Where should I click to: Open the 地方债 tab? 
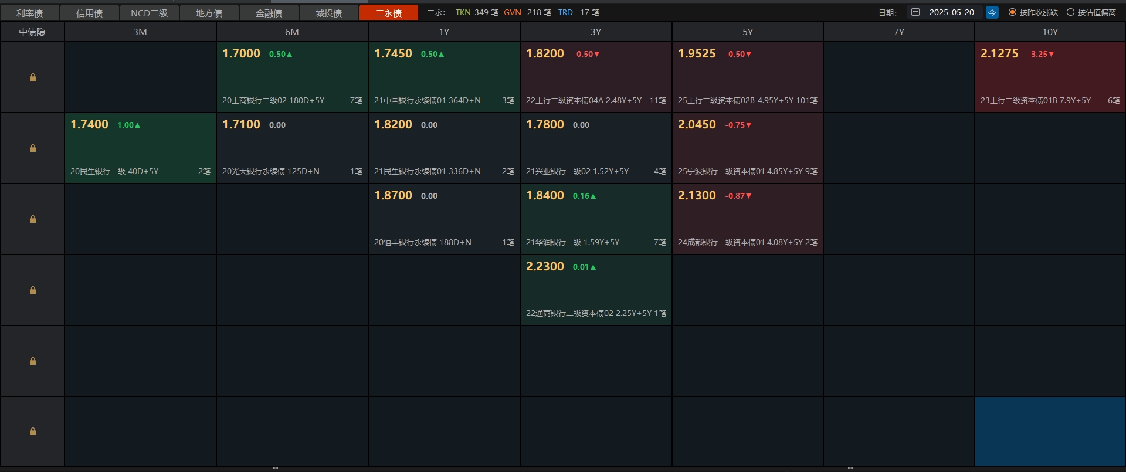pyautogui.click(x=209, y=12)
